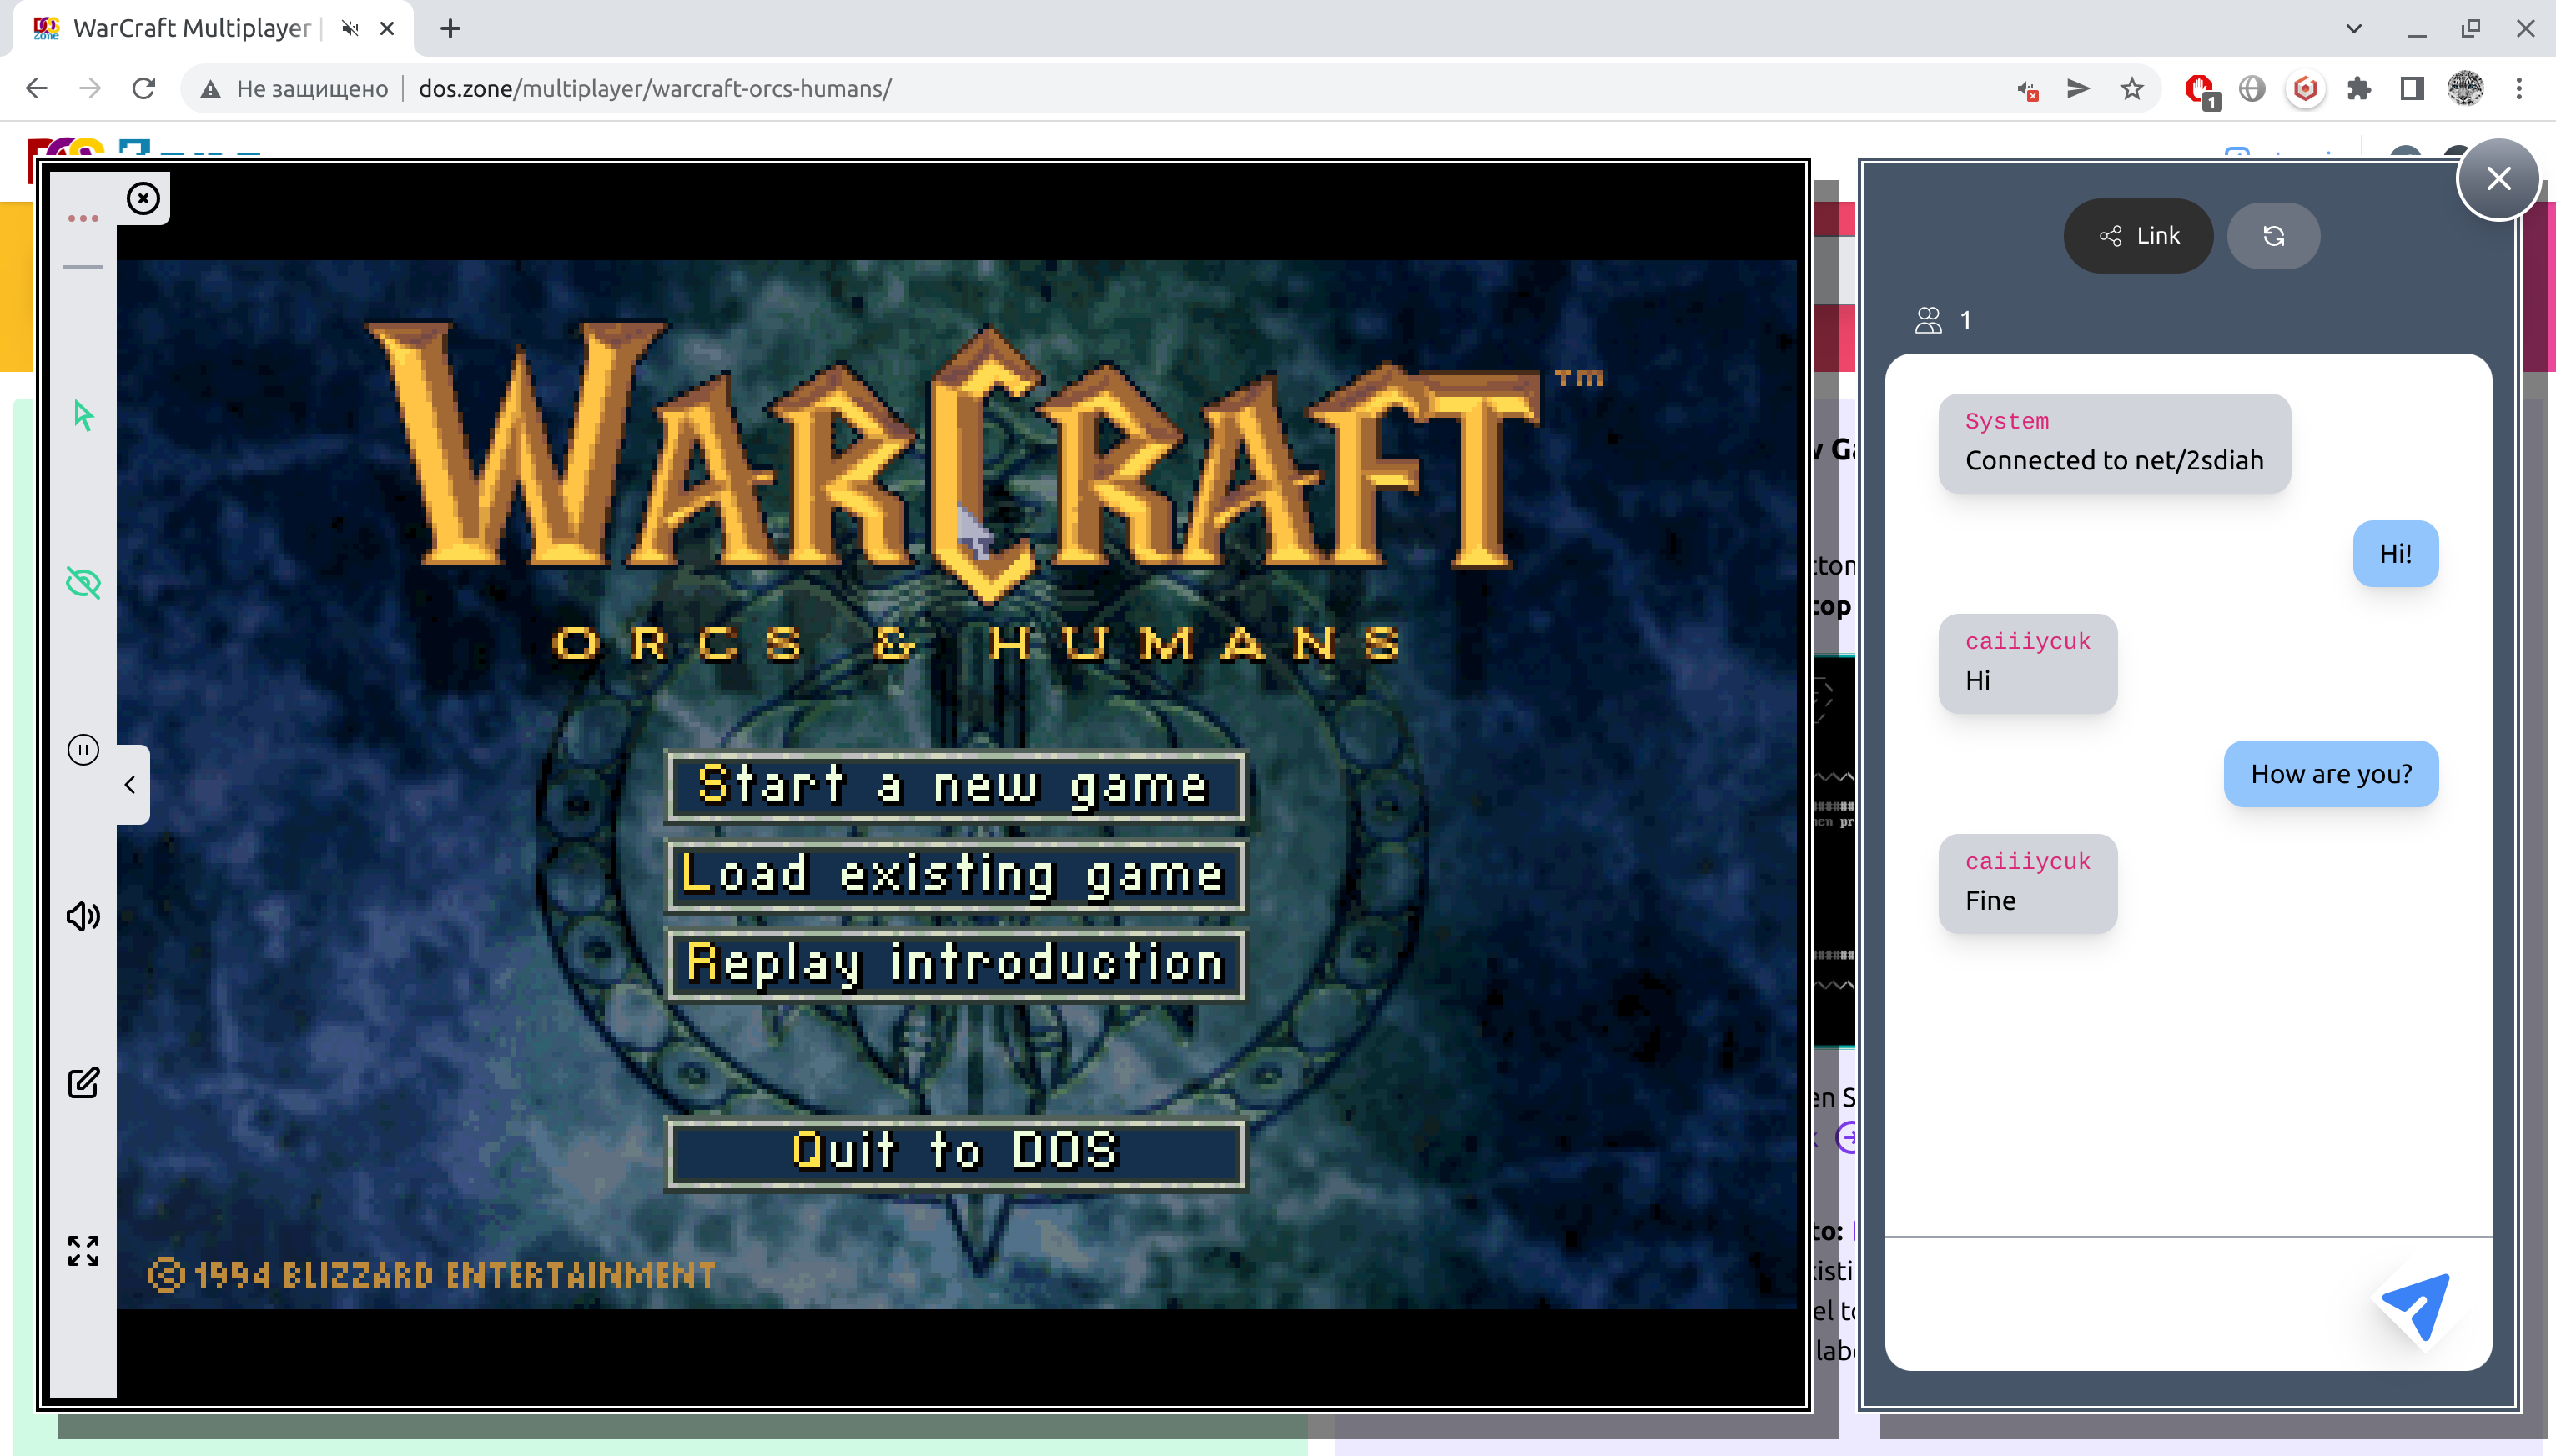Click the participants count icon

tap(1928, 320)
